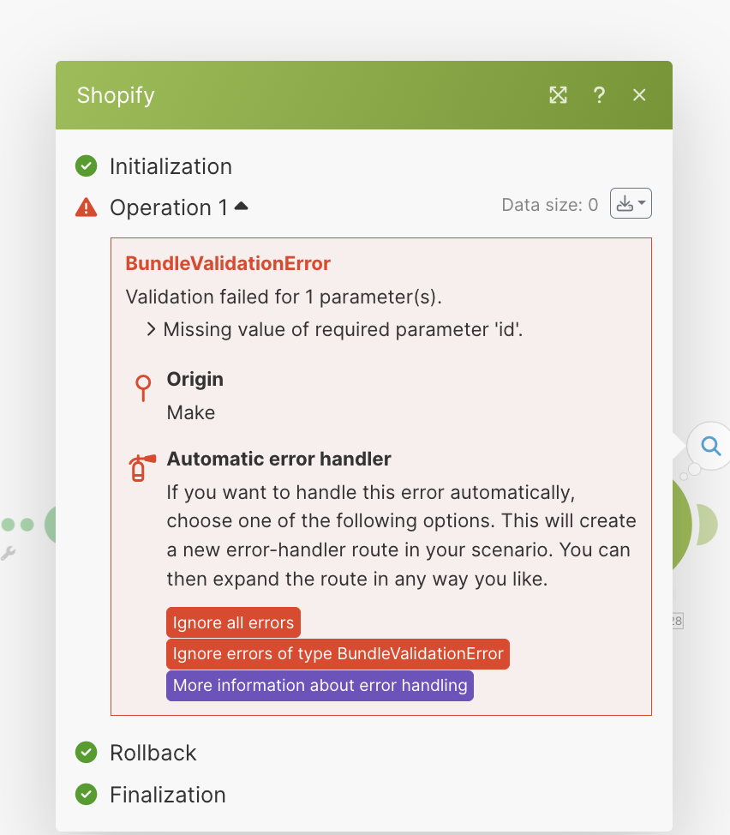
Task: Open the download output bundles dropdown
Action: click(631, 203)
